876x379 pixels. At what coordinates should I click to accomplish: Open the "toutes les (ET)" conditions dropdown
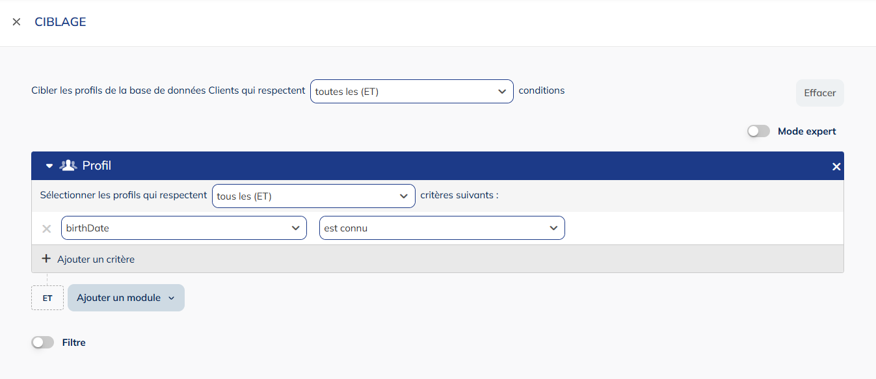coord(412,92)
